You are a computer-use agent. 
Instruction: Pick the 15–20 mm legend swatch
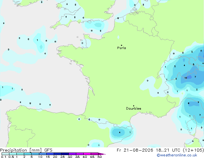50,154
